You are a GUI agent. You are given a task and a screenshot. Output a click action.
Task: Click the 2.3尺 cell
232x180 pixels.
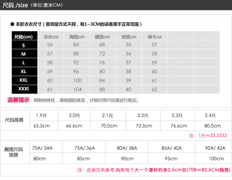coord(177,115)
